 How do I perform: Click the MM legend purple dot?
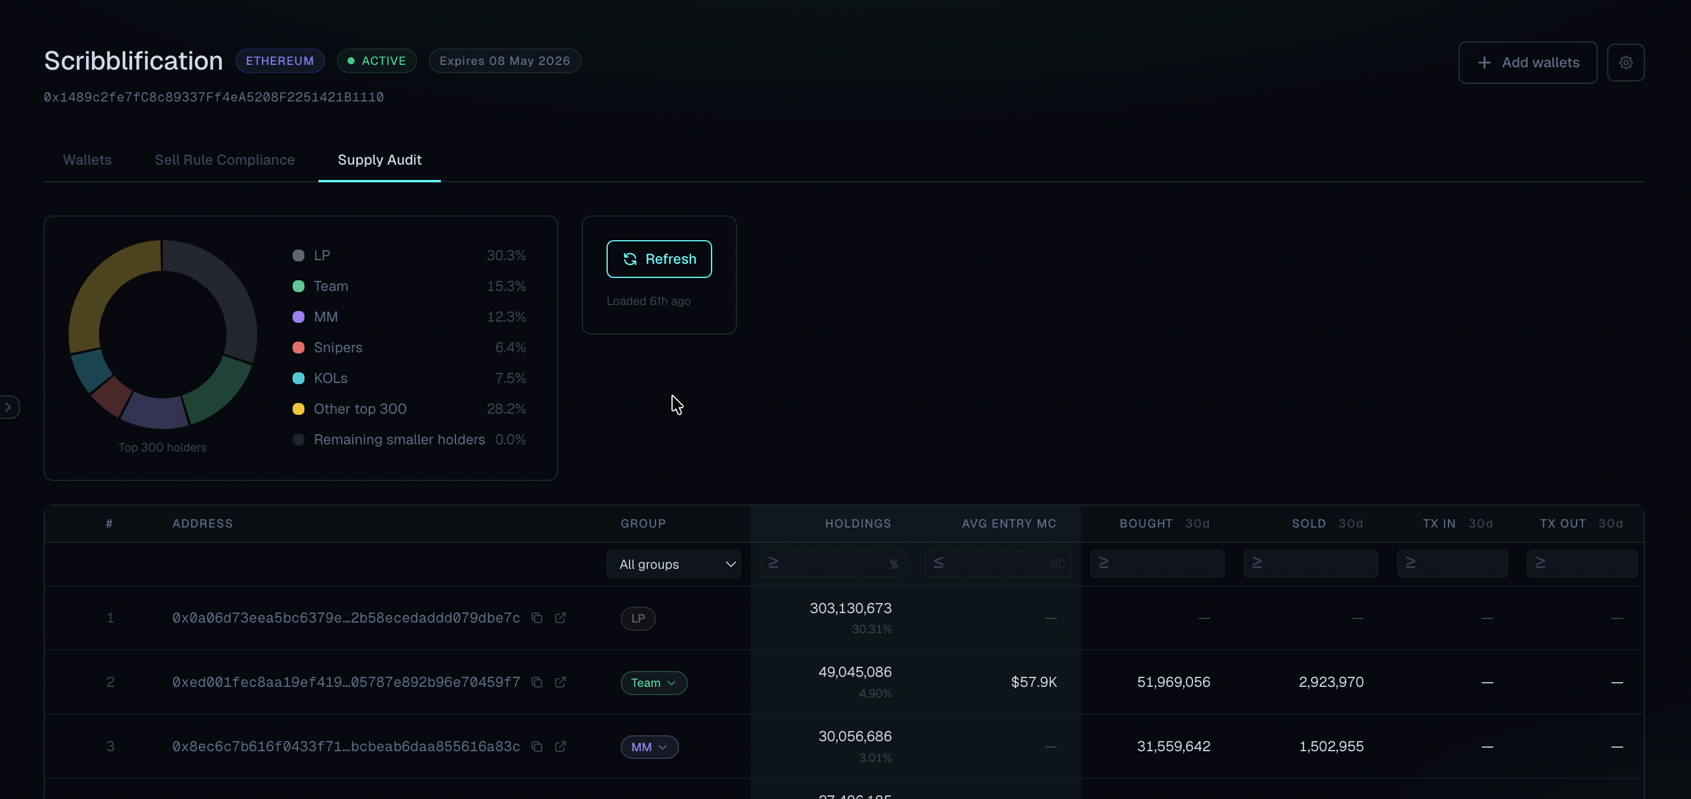coord(299,316)
